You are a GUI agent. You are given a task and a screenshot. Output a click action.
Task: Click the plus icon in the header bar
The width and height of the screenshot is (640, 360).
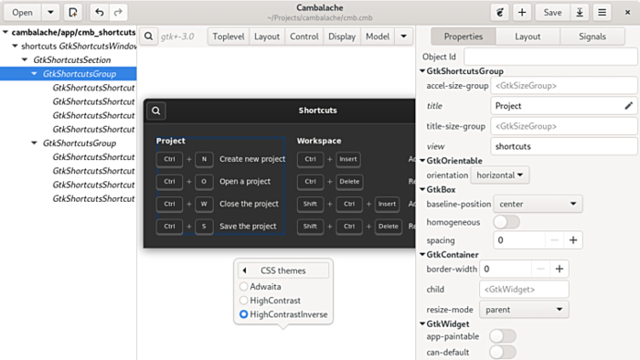pyautogui.click(x=522, y=12)
